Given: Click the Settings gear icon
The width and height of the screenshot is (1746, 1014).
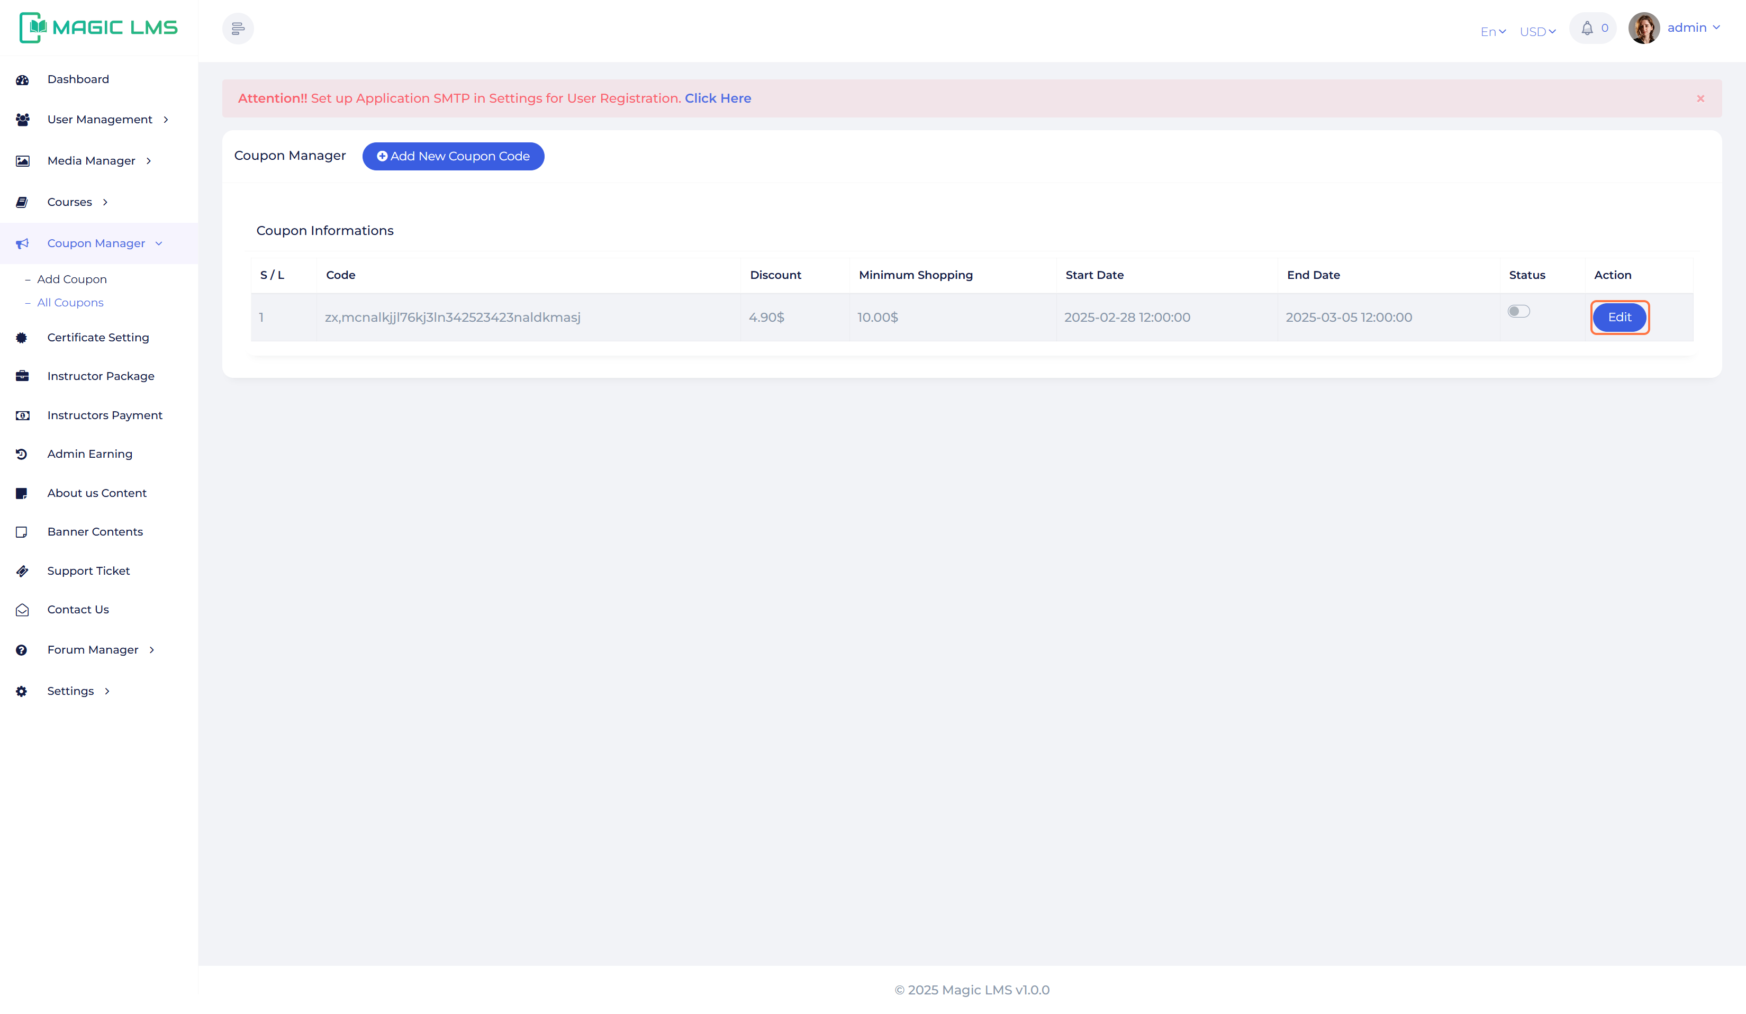Looking at the screenshot, I should click(22, 691).
